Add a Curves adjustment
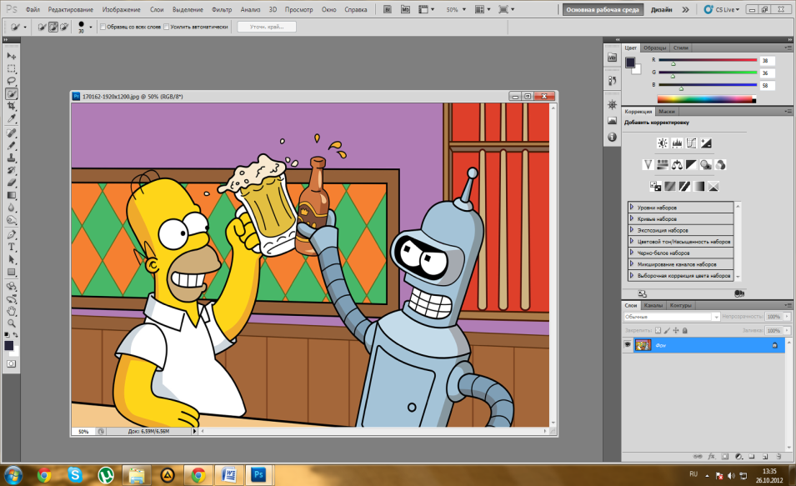Screen dimensions: 796x486 692,143
